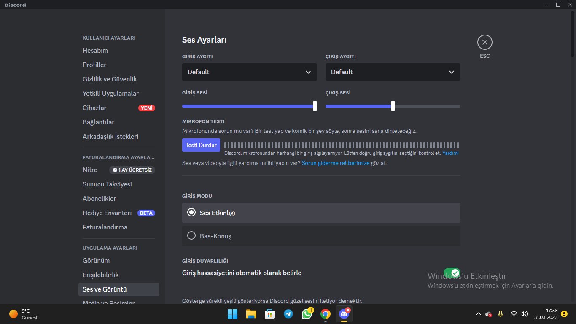
Task: Open Nitro settings page
Action: 119,170
